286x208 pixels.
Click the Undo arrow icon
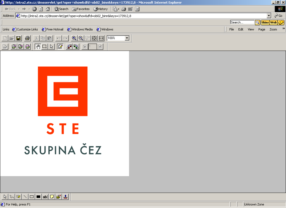pos(59,38)
